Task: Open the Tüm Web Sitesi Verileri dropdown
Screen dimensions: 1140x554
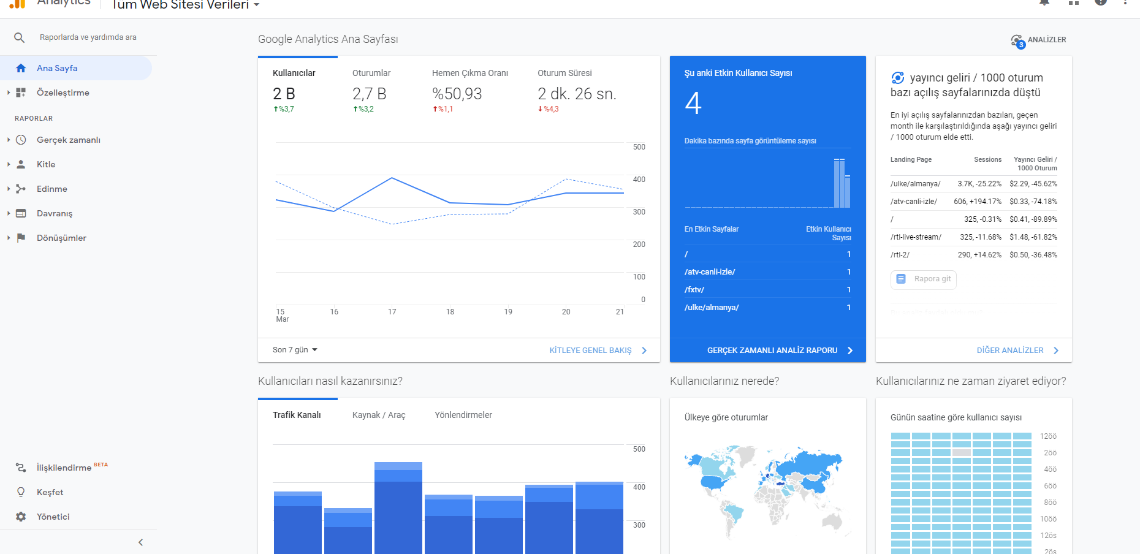Action: tap(186, 5)
